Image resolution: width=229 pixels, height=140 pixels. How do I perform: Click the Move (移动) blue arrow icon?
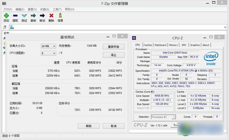tap(42, 16)
